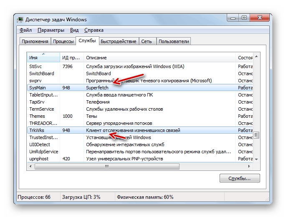Select the SwitchBoard service name
The height and width of the screenshot is (218, 286).
click(x=42, y=74)
